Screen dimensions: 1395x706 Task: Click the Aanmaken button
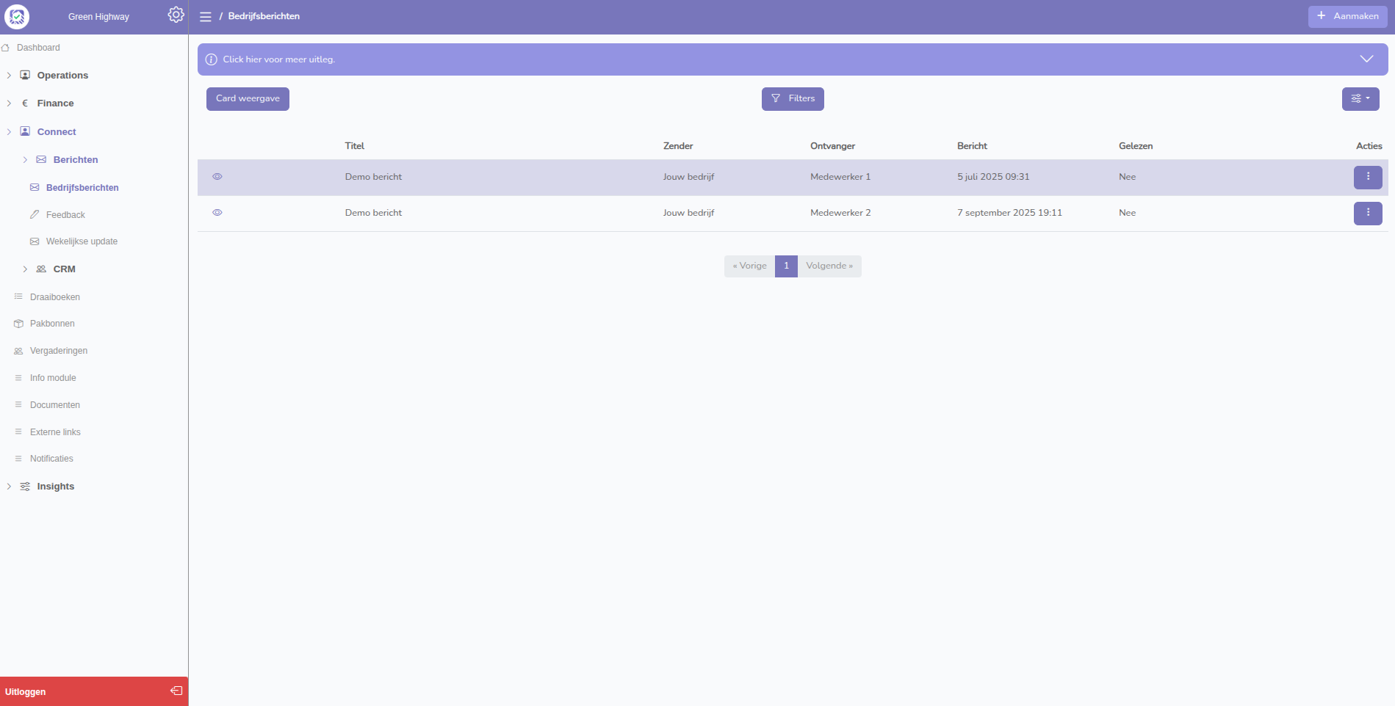(x=1347, y=16)
